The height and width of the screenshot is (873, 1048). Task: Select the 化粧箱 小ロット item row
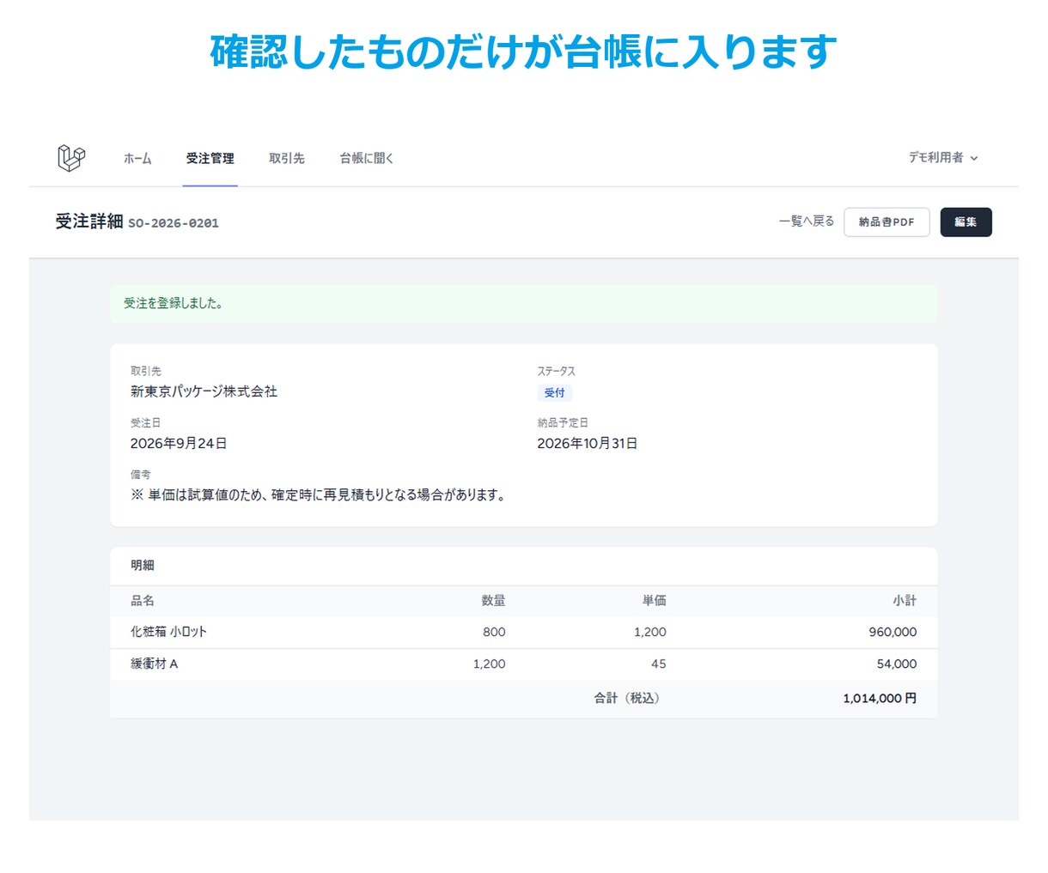click(524, 633)
